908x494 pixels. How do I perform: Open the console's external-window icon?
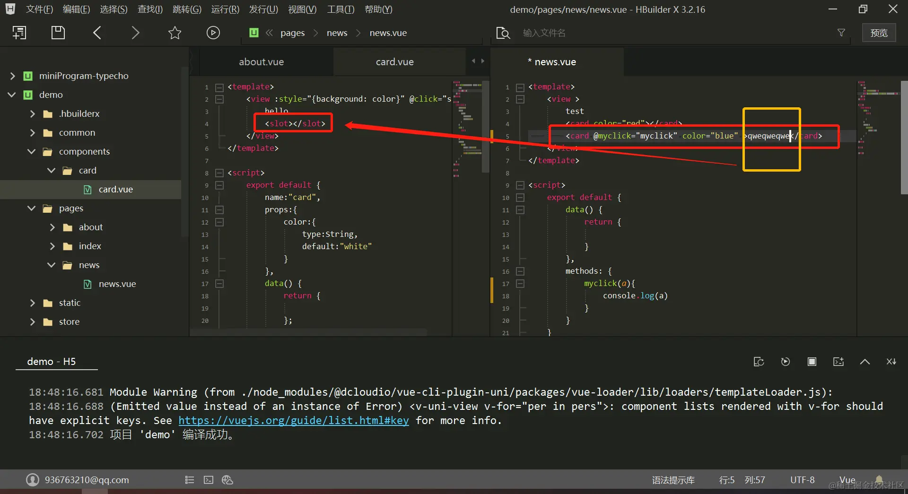tap(759, 362)
